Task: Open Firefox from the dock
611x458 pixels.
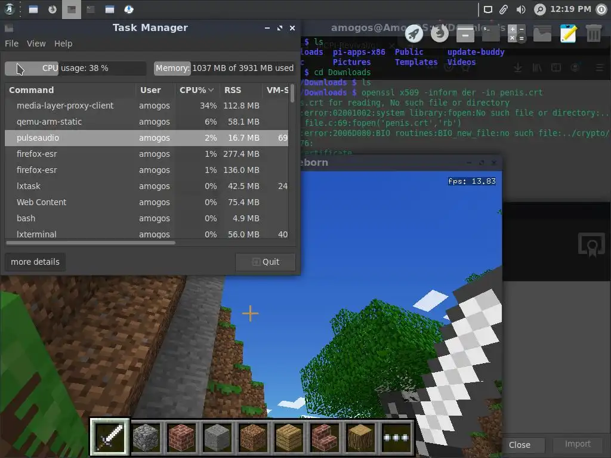Action: (440, 34)
